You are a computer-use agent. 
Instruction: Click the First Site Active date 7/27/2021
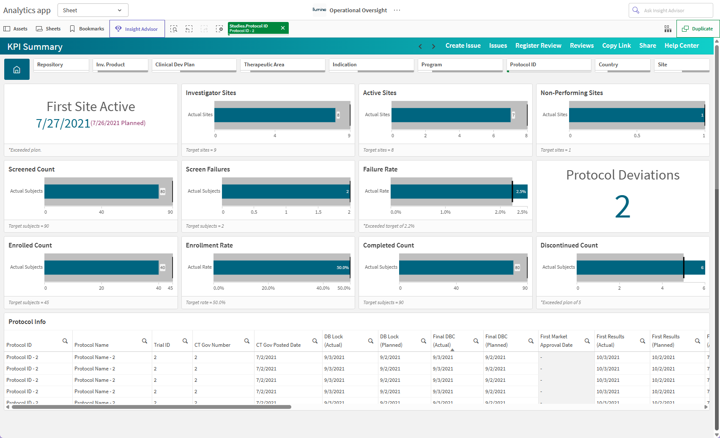click(63, 123)
